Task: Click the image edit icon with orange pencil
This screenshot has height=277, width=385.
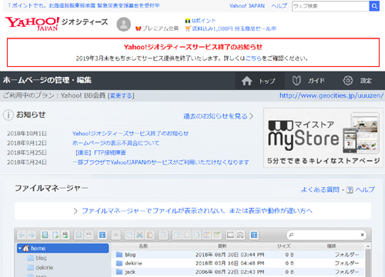Action: click(x=206, y=235)
